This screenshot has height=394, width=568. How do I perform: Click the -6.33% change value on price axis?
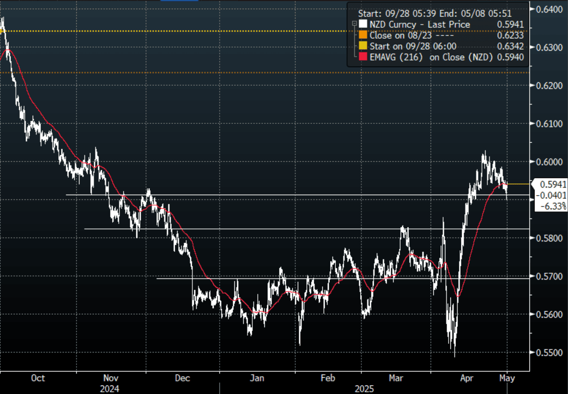coord(553,206)
